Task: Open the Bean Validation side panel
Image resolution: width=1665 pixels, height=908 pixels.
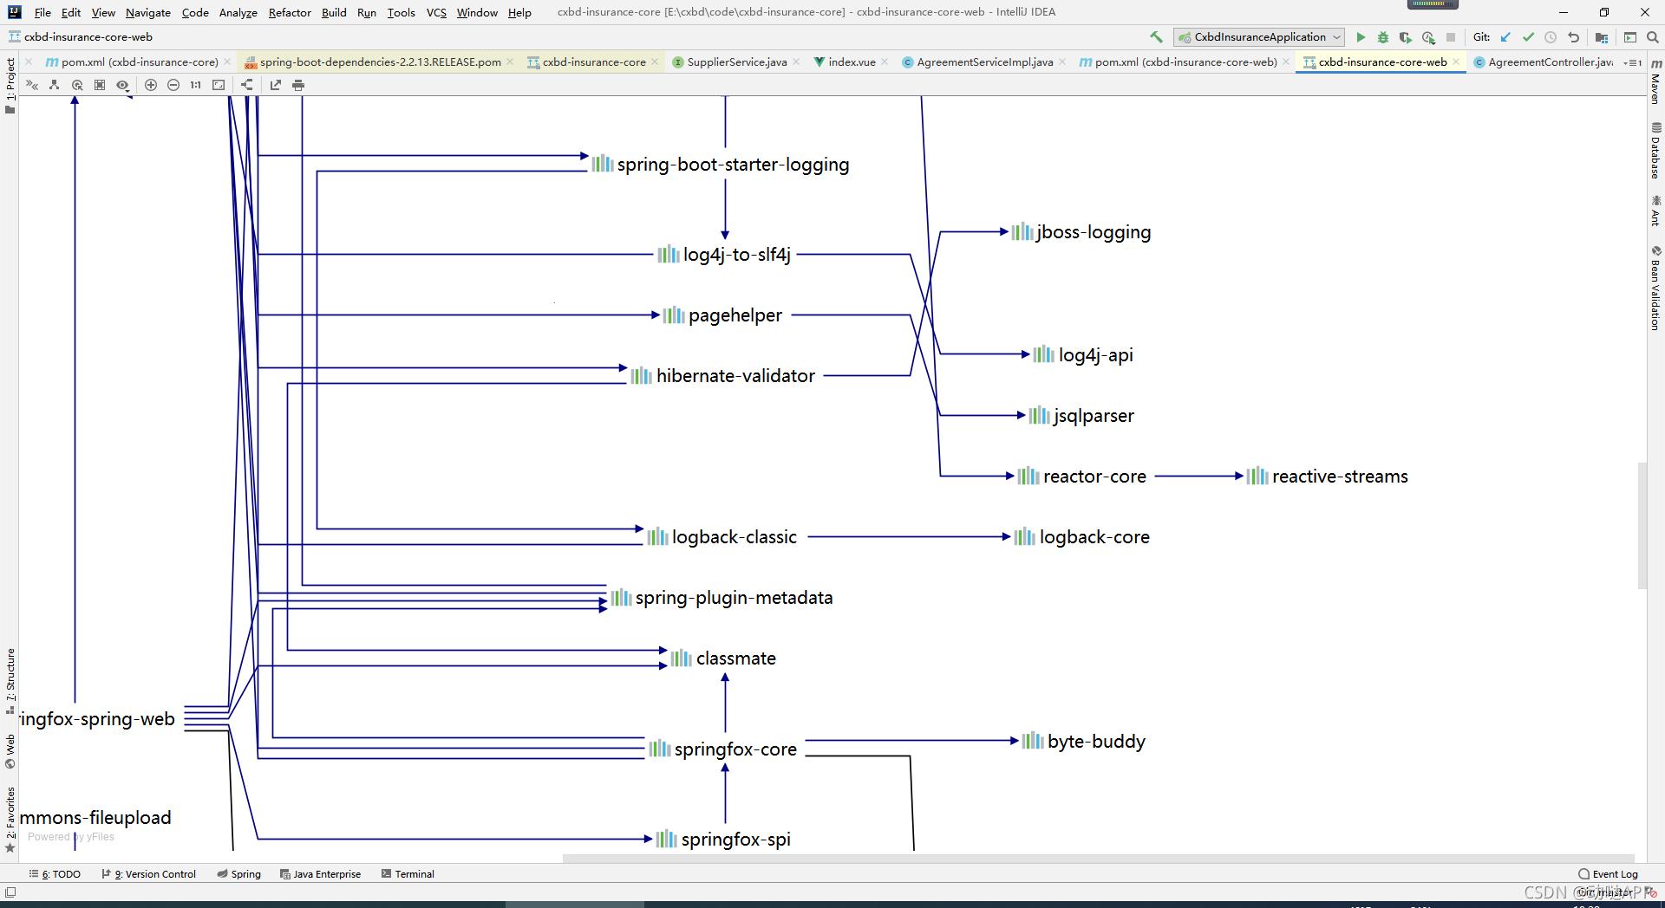Action: pyautogui.click(x=1655, y=288)
